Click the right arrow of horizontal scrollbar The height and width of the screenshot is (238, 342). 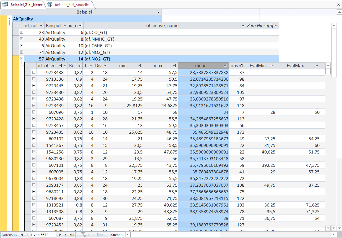click(334, 235)
